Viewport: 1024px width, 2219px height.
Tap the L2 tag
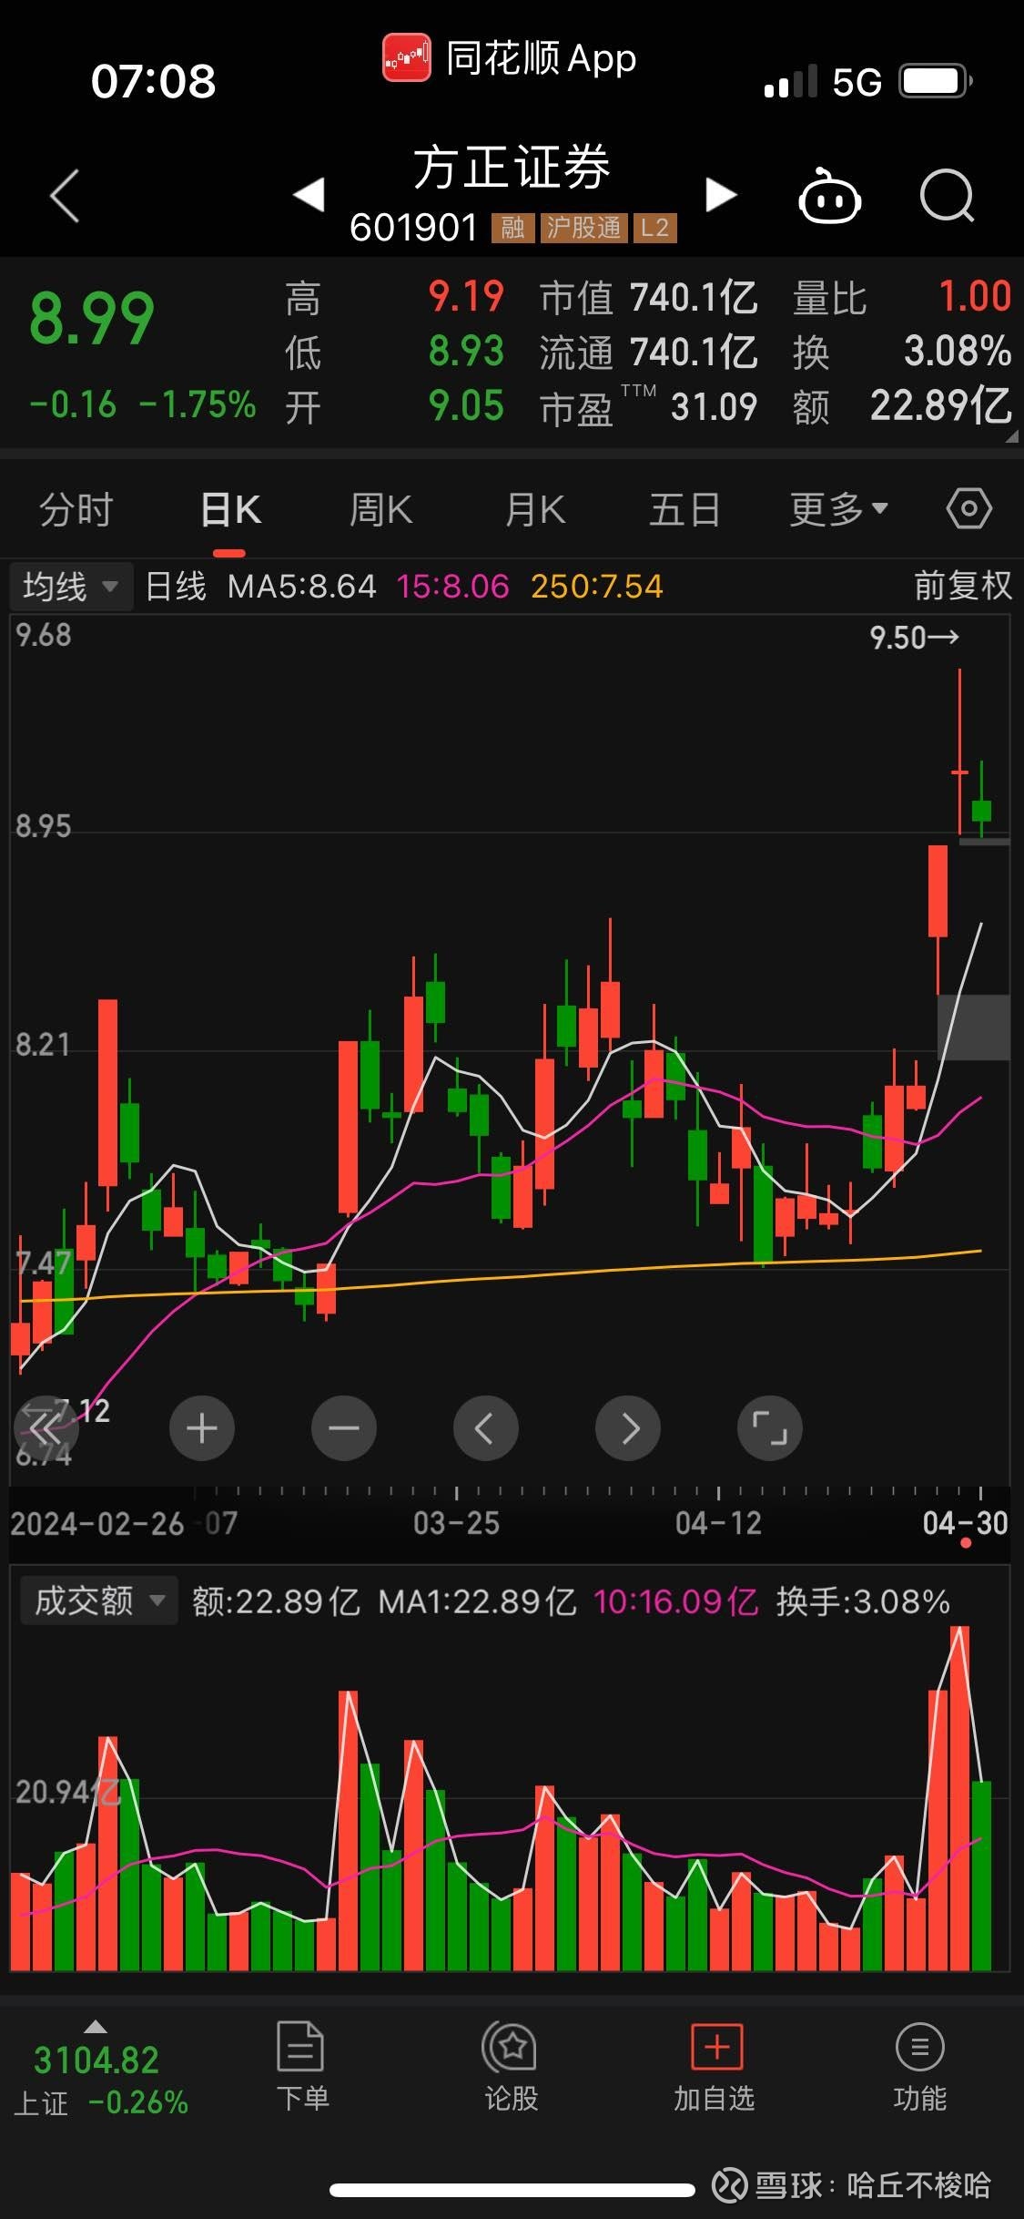point(655,228)
